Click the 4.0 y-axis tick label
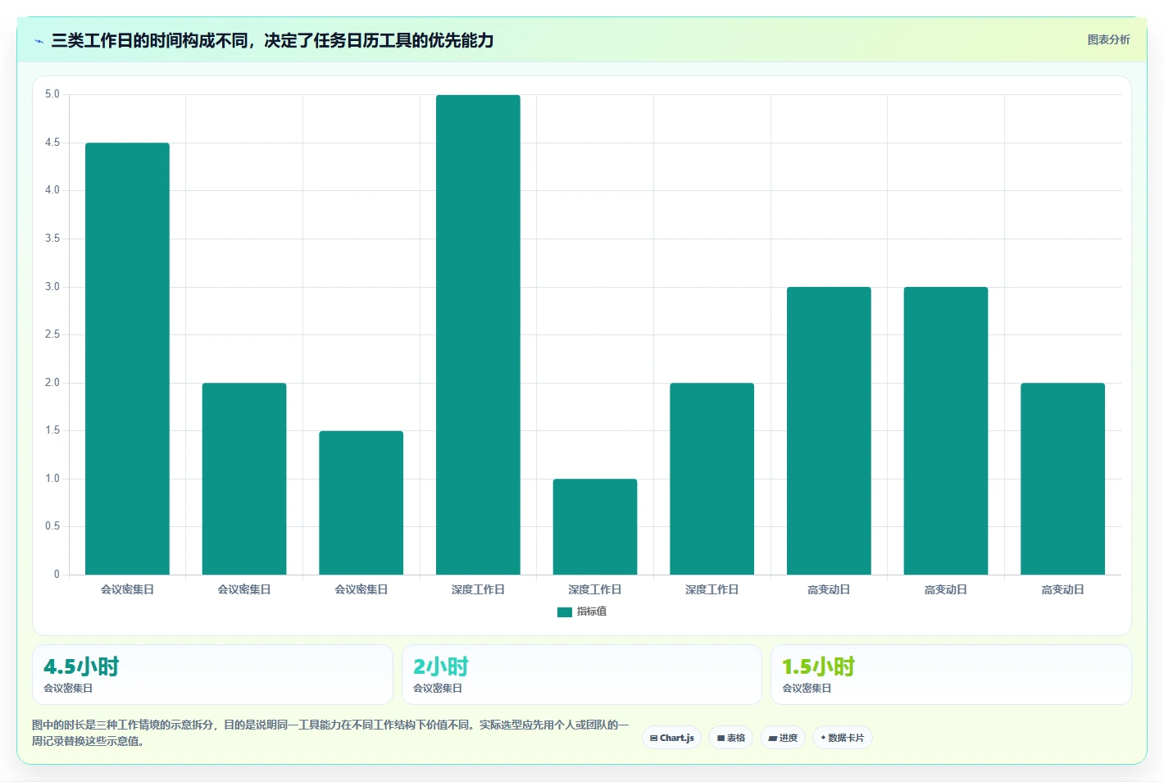 (x=52, y=190)
